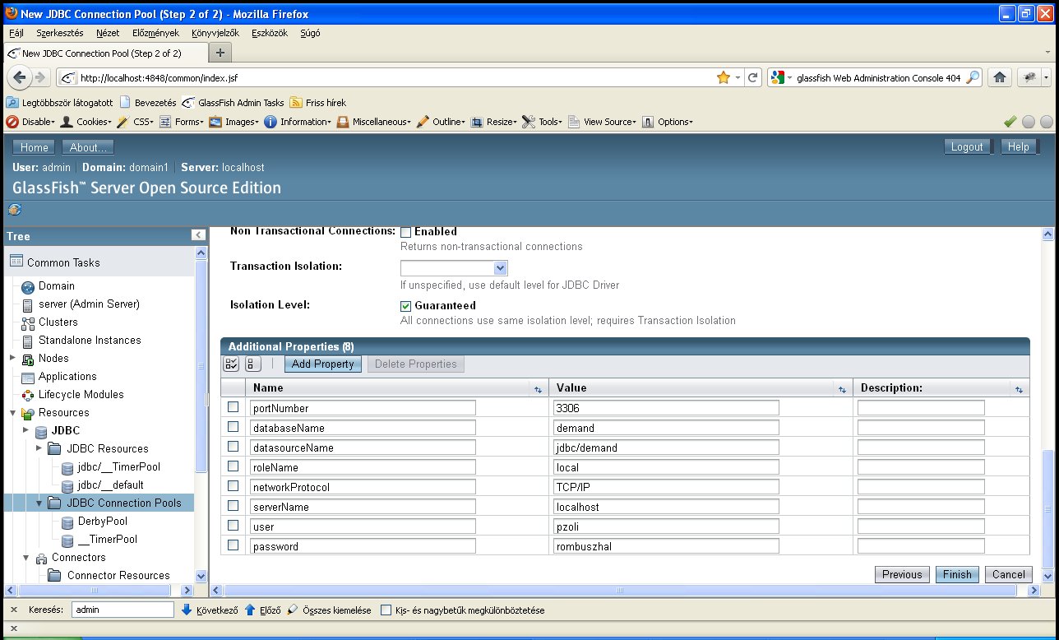The width and height of the screenshot is (1059, 640).
Task: Open URL history dropdown arrow
Action: coord(738,77)
